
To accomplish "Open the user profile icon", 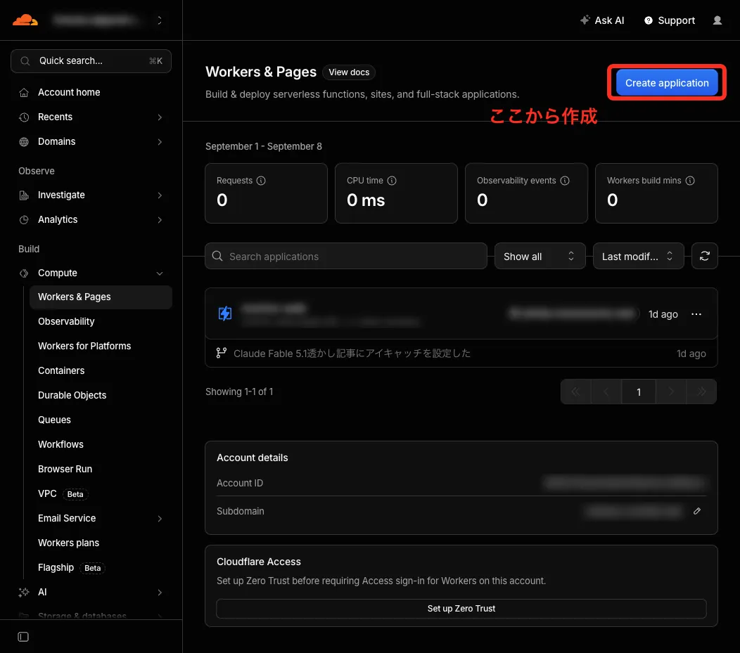I will point(717,20).
